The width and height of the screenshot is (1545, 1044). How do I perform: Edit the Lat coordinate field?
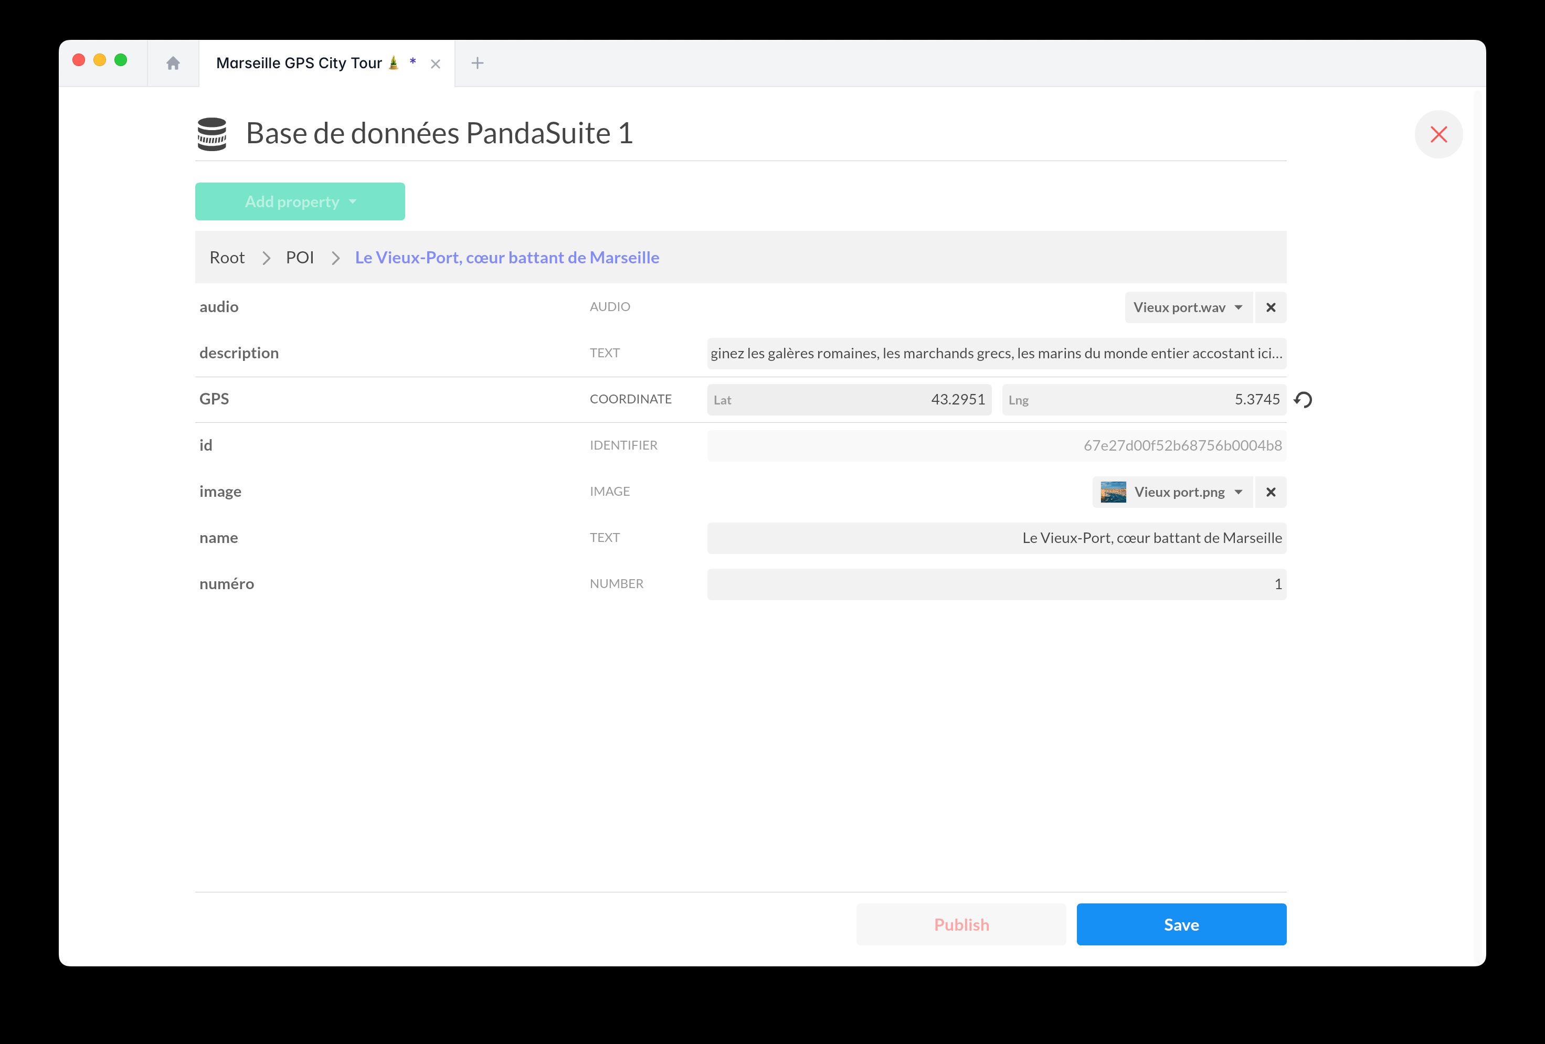point(849,399)
